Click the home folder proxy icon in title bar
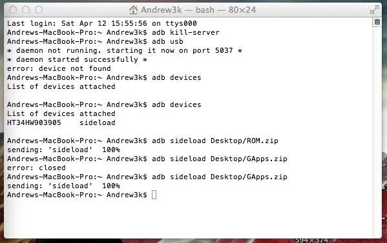Screen dimensions: 387x243 pyautogui.click(x=133, y=10)
